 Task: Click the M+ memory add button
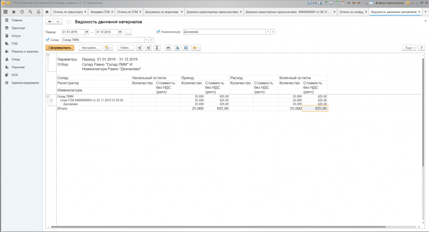coord(354,3)
